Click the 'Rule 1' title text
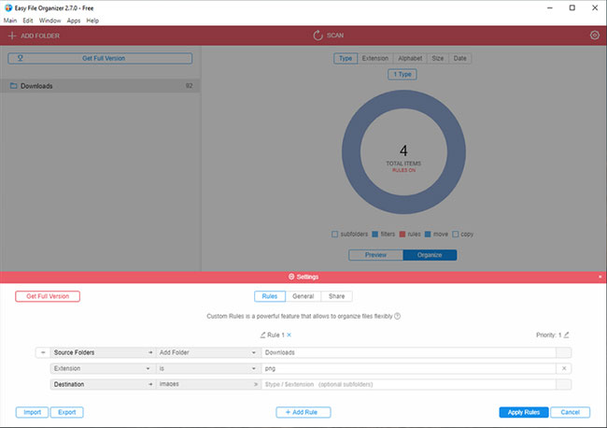The image size is (607, 428). click(x=276, y=335)
